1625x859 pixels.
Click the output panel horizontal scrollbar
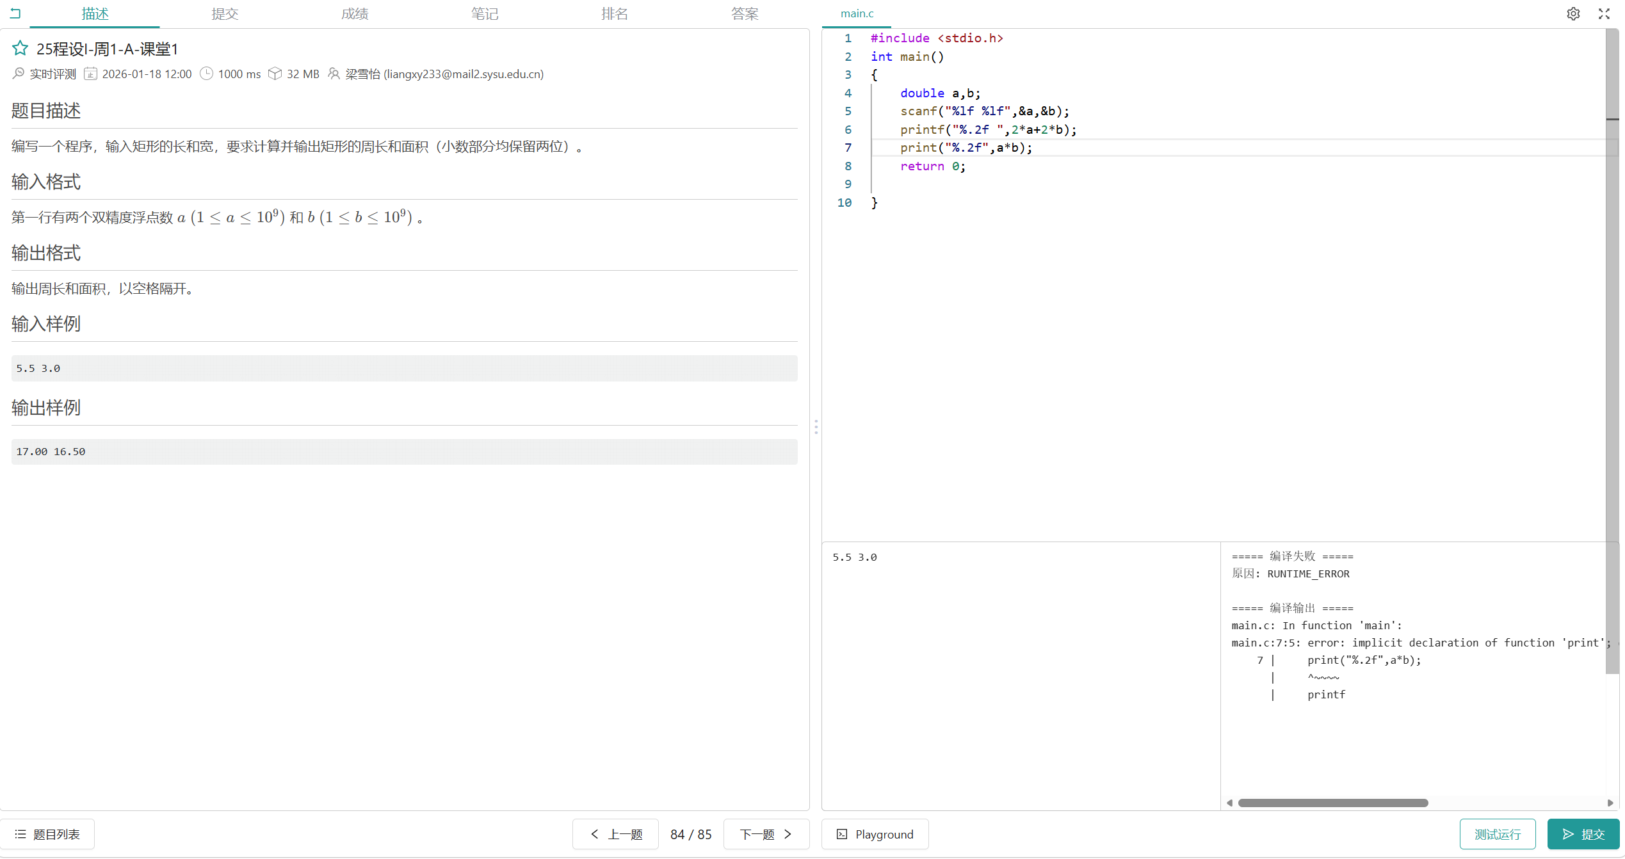tap(1332, 803)
